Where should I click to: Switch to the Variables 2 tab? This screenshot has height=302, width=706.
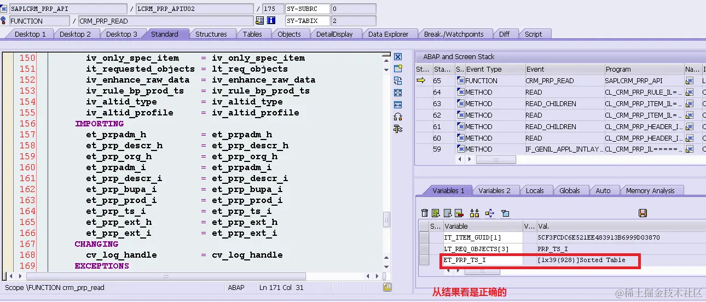(494, 190)
